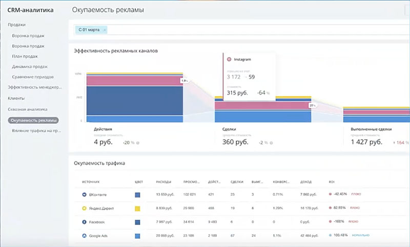Go to План продаж
Screen dimensions: 410x247
coord(25,56)
